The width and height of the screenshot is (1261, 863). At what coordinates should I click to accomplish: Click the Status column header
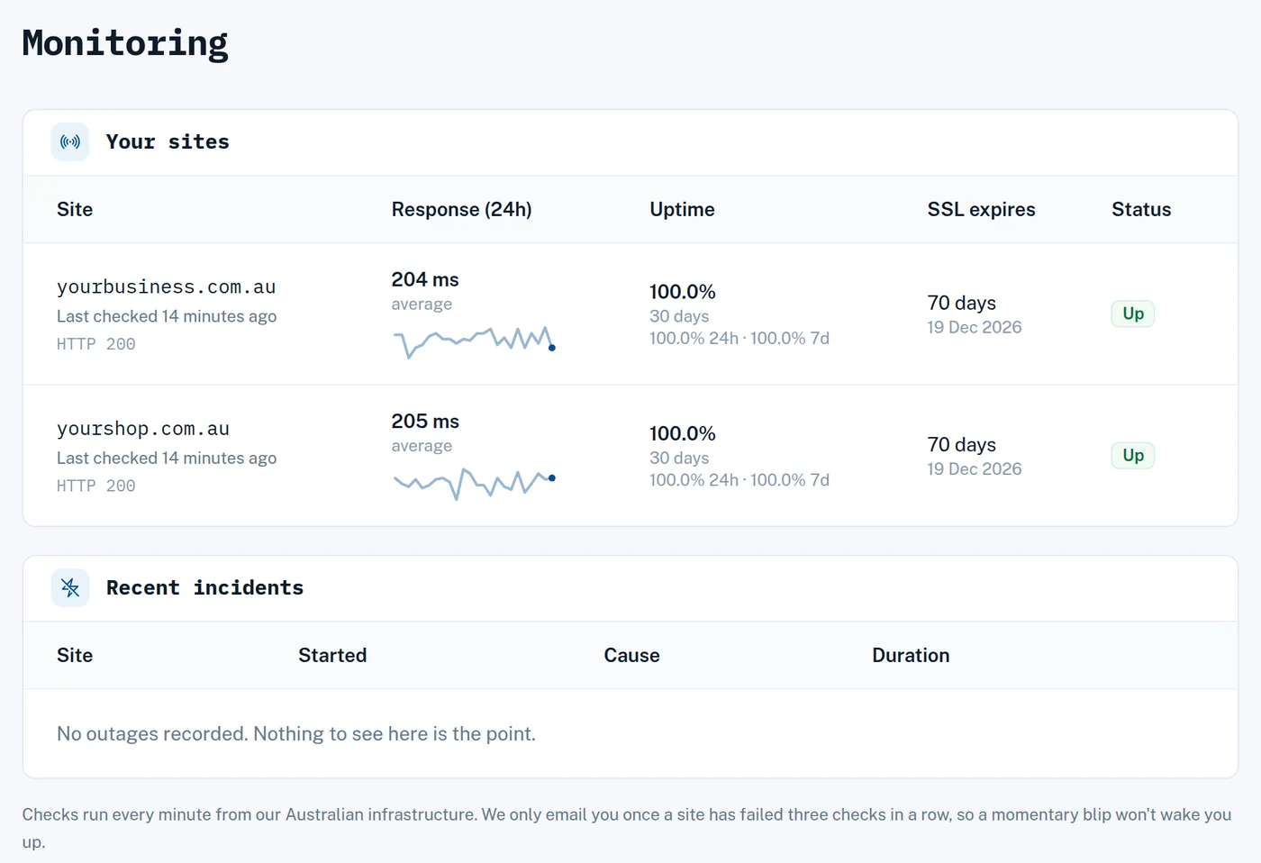tap(1141, 209)
